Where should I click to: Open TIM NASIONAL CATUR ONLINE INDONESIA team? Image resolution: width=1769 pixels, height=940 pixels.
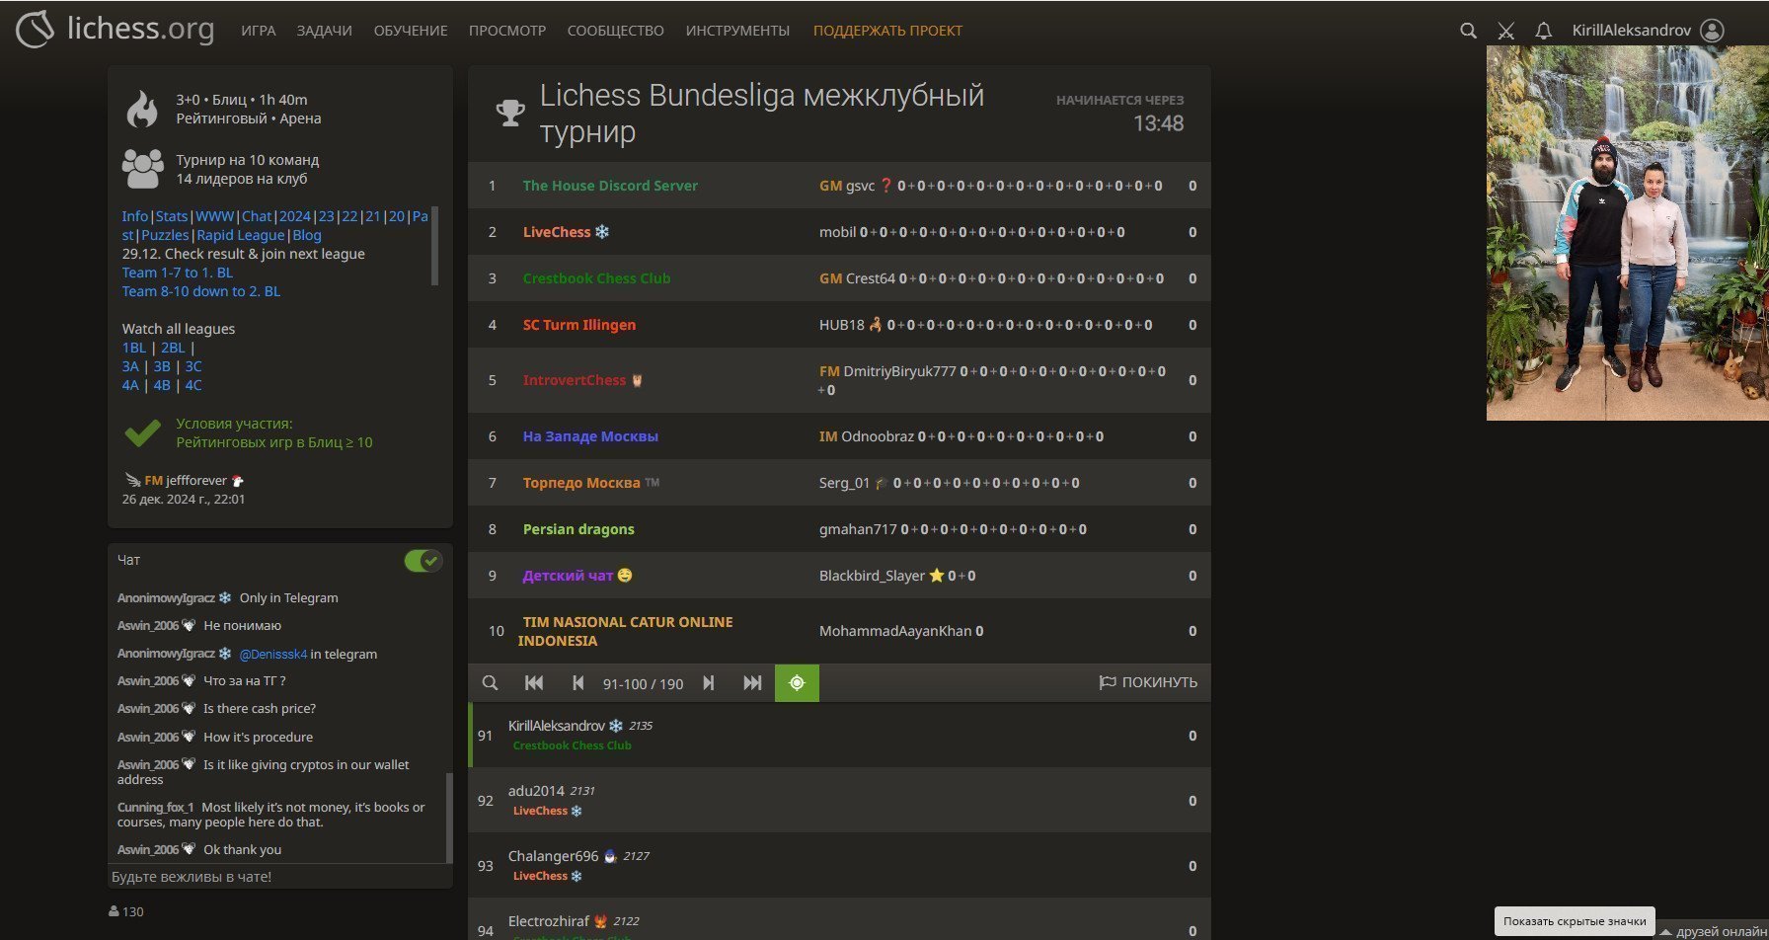click(839, 631)
